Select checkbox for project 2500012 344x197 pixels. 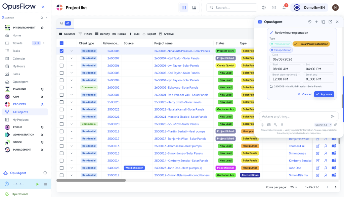(x=62, y=175)
